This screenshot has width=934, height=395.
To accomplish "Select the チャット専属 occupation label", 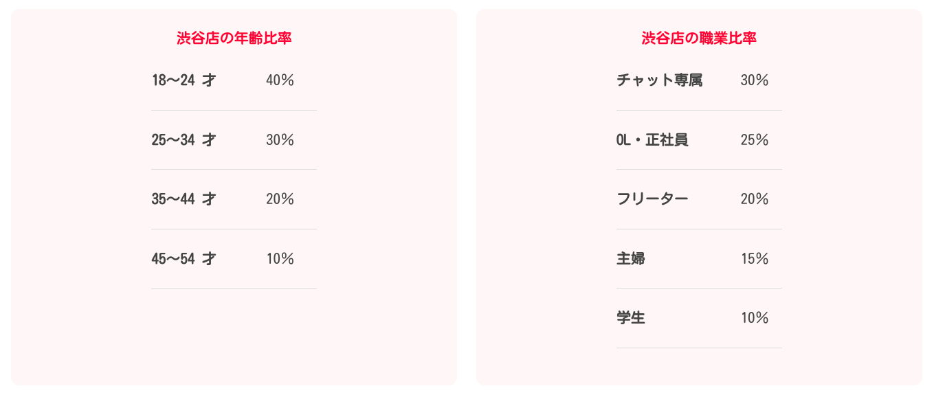I will 659,80.
